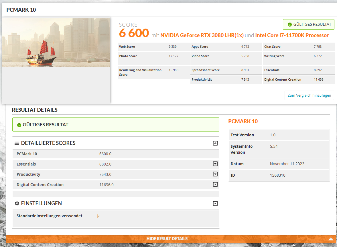Click the Essentials value 8 892 in the top table
337x247 pixels.
pyautogui.click(x=318, y=70)
